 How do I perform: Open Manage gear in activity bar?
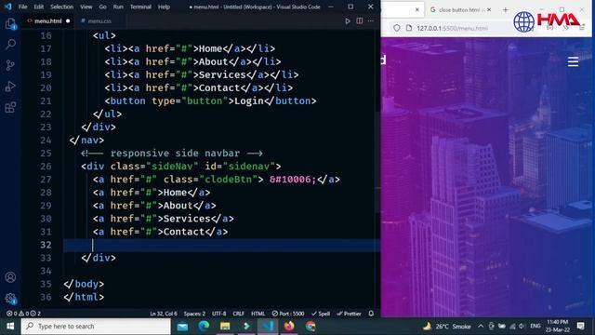click(x=10, y=299)
